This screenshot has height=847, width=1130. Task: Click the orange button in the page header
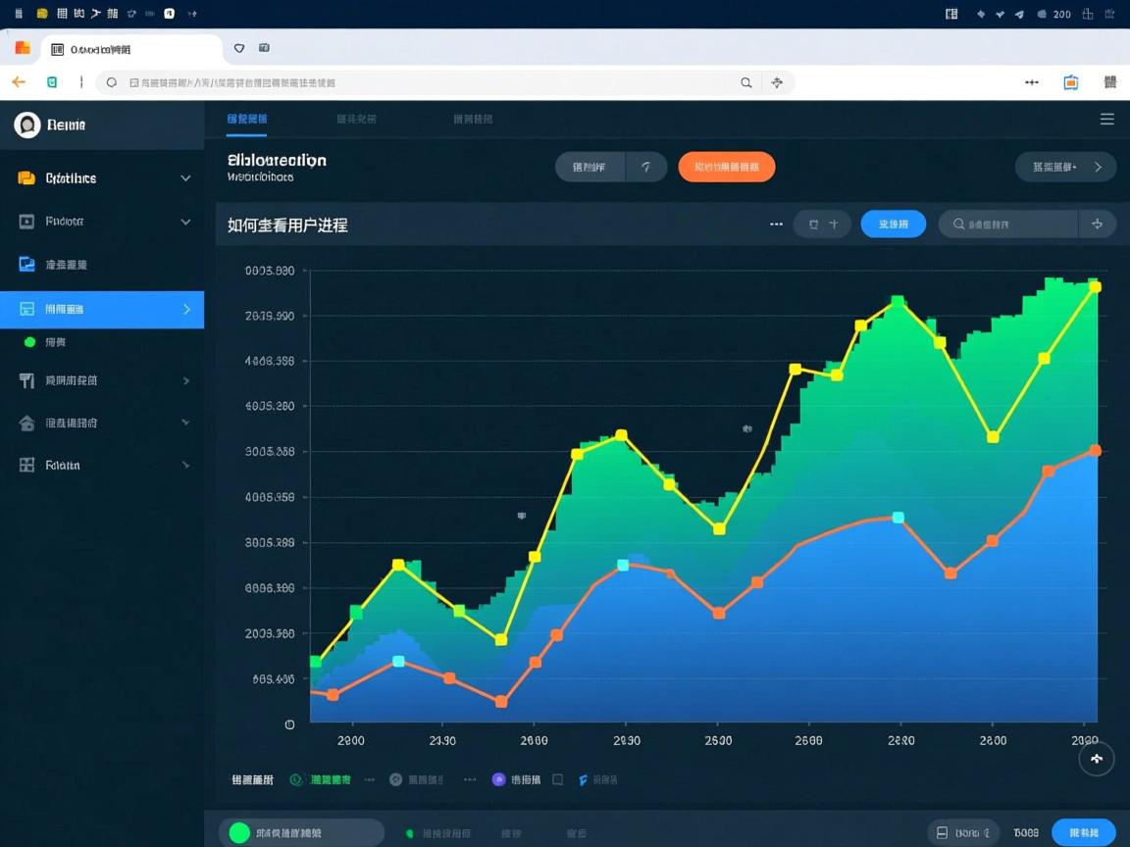pos(726,168)
